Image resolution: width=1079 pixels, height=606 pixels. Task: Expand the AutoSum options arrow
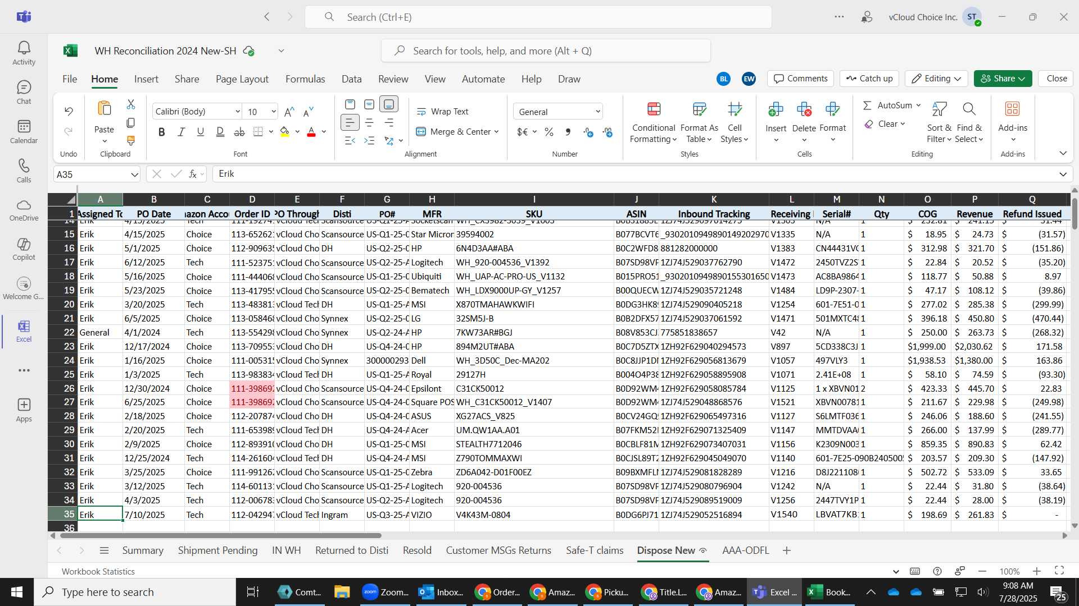pos(919,105)
